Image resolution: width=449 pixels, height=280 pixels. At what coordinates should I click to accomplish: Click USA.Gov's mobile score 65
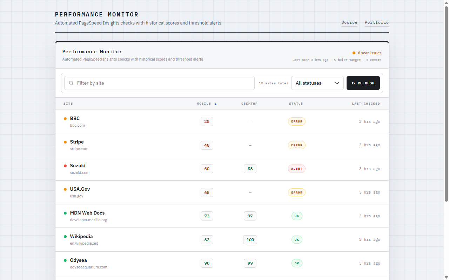pos(207,192)
